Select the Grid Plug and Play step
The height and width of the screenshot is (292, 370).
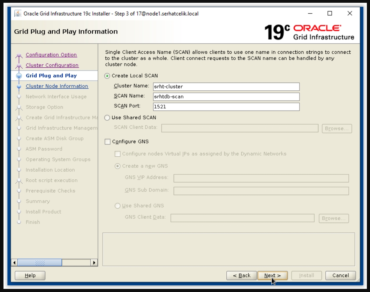coord(51,76)
